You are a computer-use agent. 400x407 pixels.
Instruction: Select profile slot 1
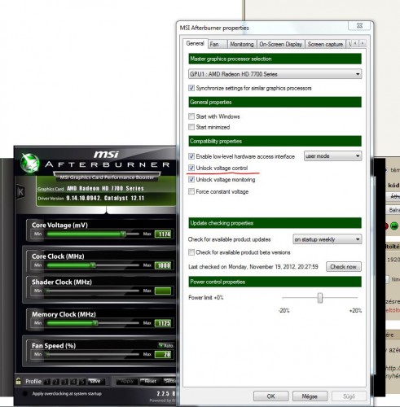pos(46,382)
